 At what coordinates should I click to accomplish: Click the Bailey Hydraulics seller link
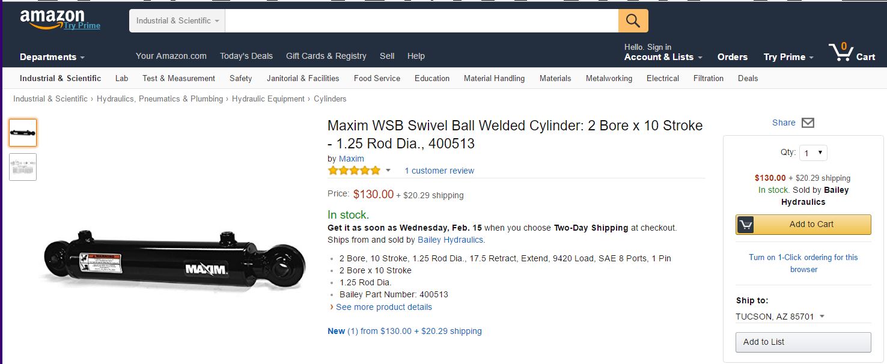click(x=450, y=240)
